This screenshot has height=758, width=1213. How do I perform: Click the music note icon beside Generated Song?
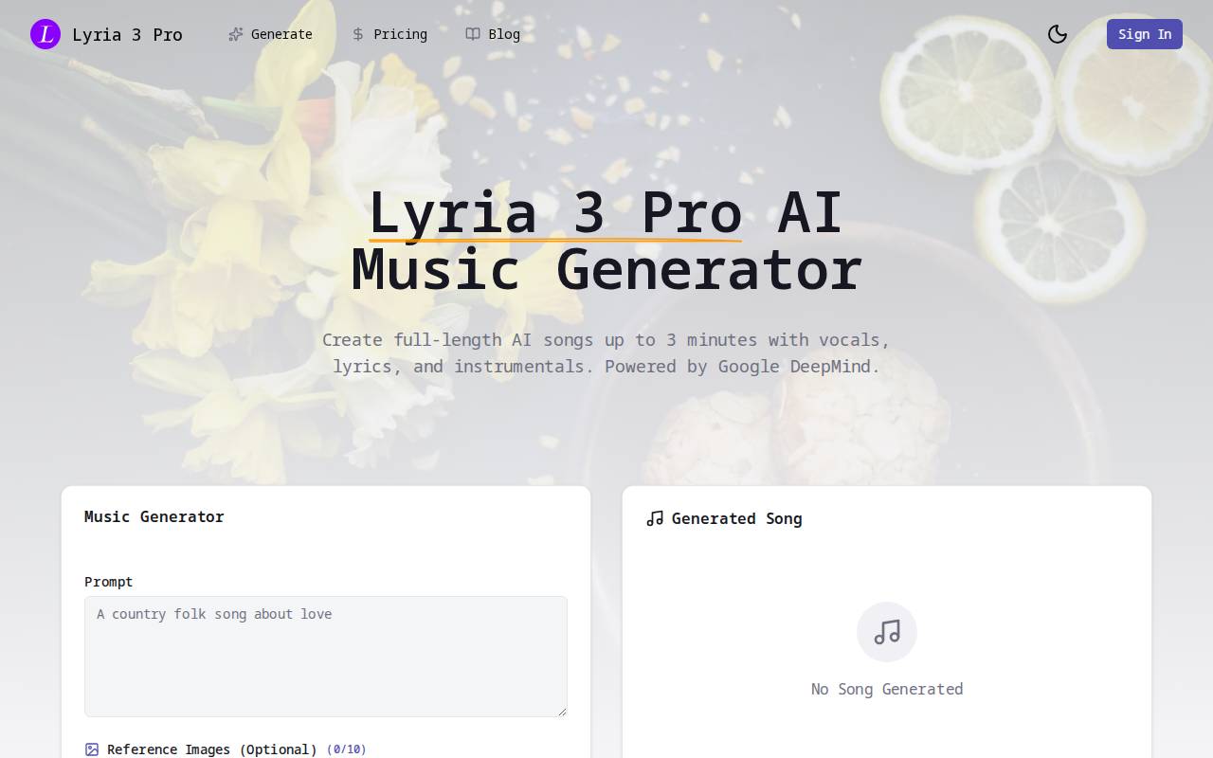pyautogui.click(x=655, y=518)
